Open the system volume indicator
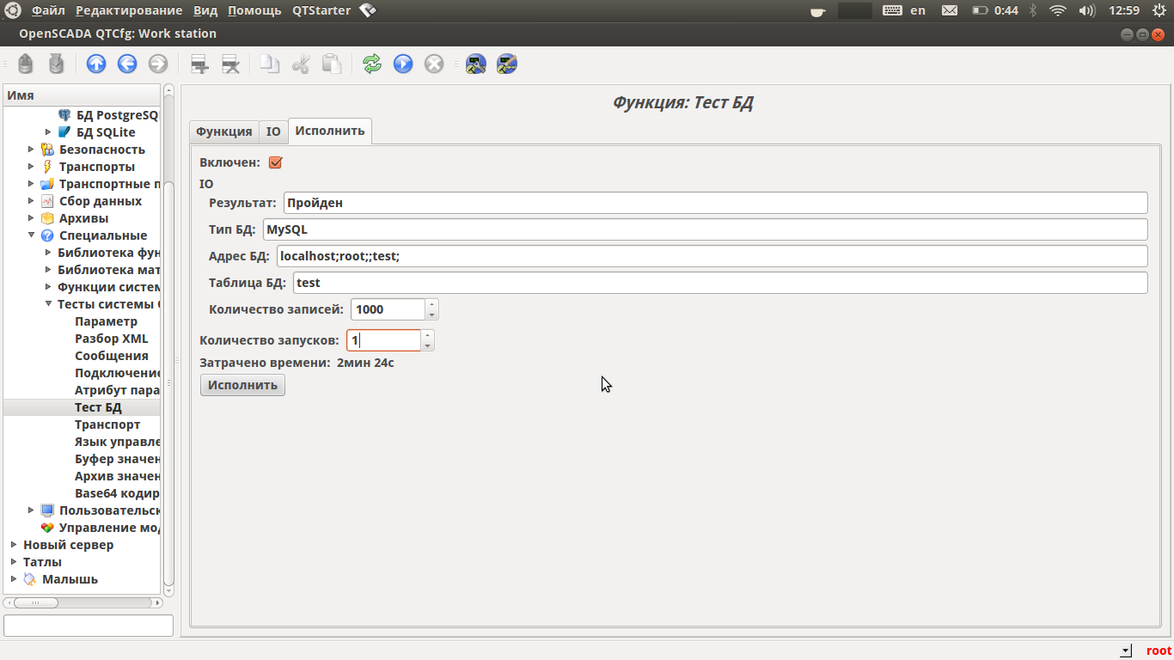1174x660 pixels. coord(1086,10)
